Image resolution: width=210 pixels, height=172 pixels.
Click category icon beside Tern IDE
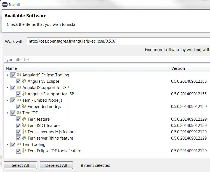[19, 113]
